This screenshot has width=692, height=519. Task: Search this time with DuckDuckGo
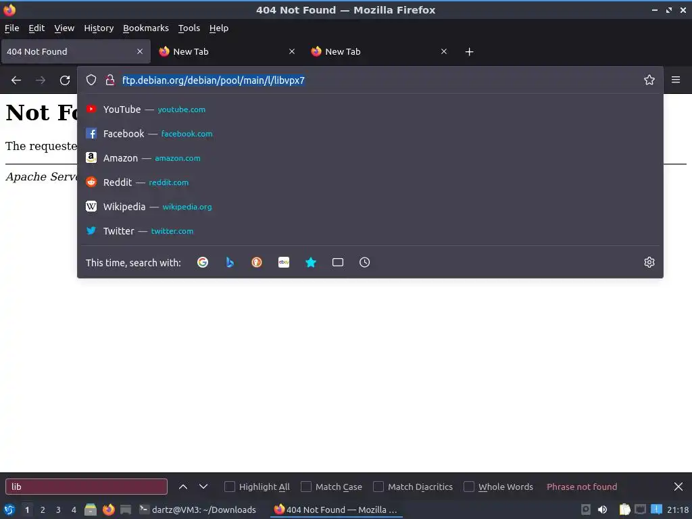pyautogui.click(x=256, y=262)
